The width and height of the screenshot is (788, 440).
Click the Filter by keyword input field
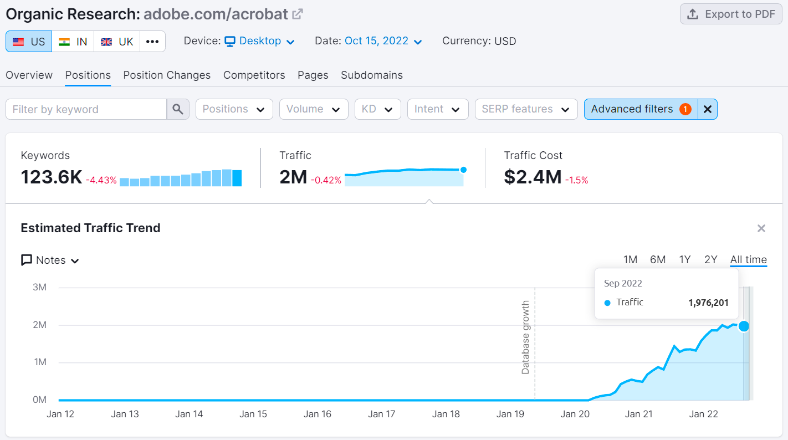pos(85,109)
